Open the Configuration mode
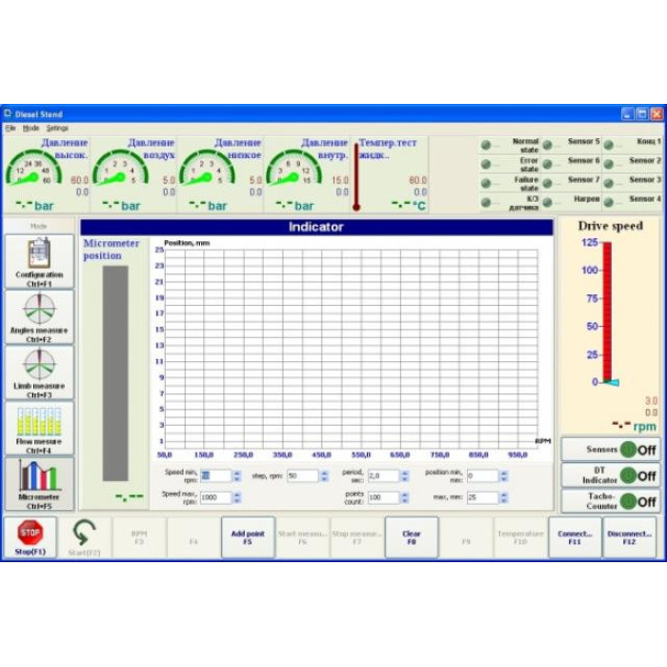 39,261
